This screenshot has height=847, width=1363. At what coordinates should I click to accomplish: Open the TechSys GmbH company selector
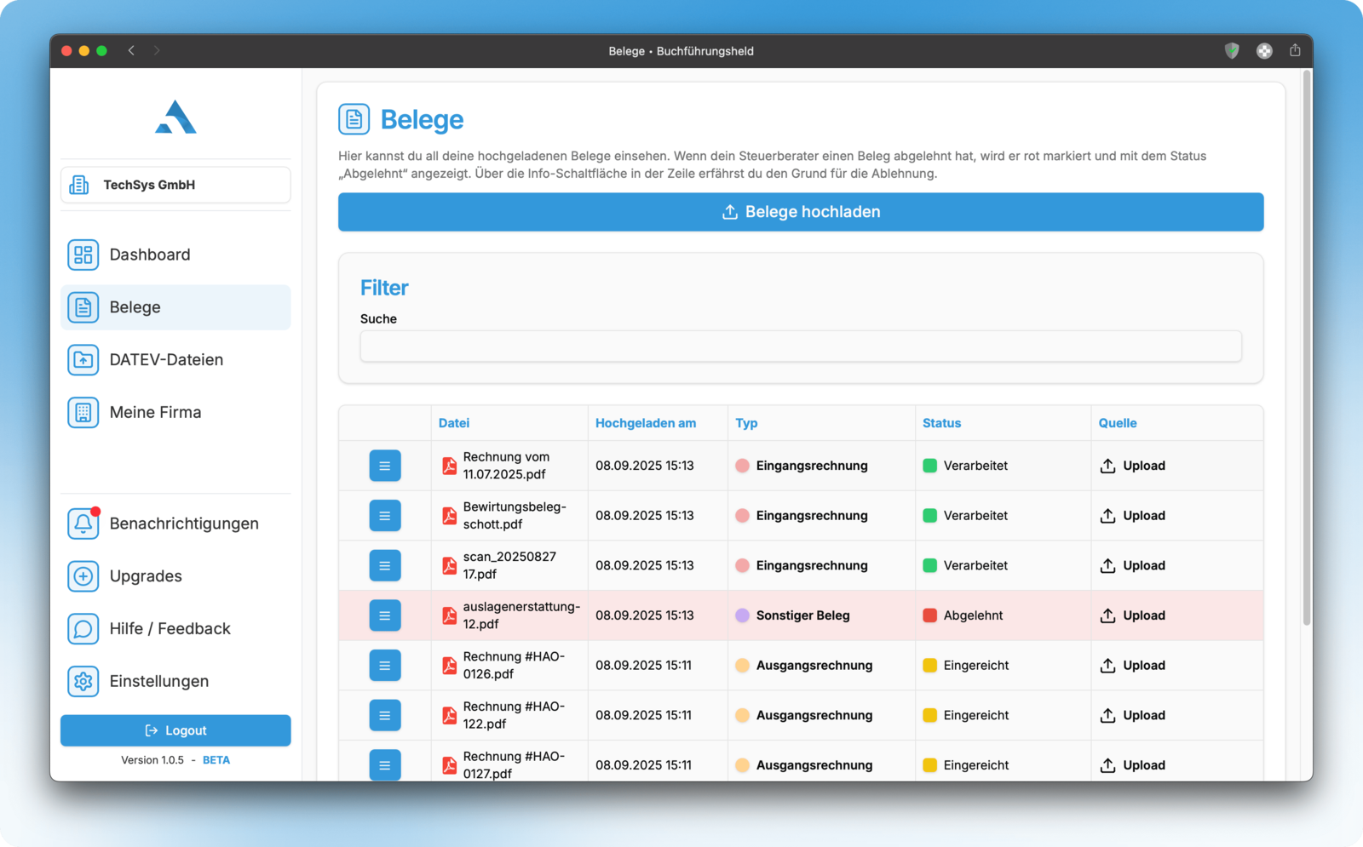click(x=175, y=185)
